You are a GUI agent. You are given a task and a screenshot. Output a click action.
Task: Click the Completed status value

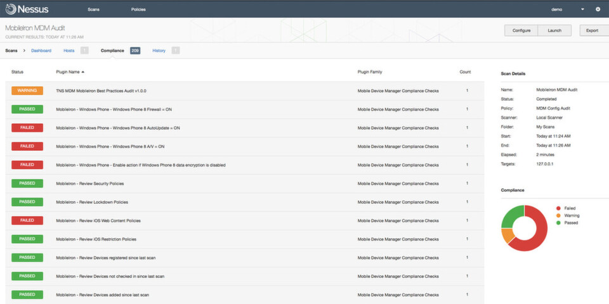click(x=546, y=99)
